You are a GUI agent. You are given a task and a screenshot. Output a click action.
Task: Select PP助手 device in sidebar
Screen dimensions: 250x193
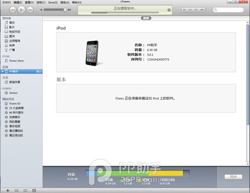click(21, 71)
